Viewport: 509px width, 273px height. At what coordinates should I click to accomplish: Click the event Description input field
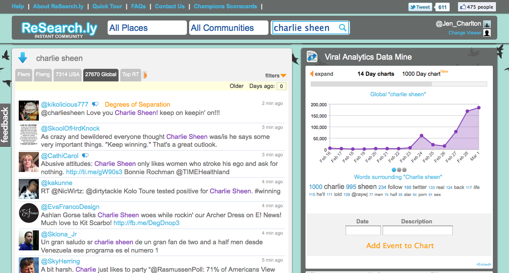[x=417, y=230]
